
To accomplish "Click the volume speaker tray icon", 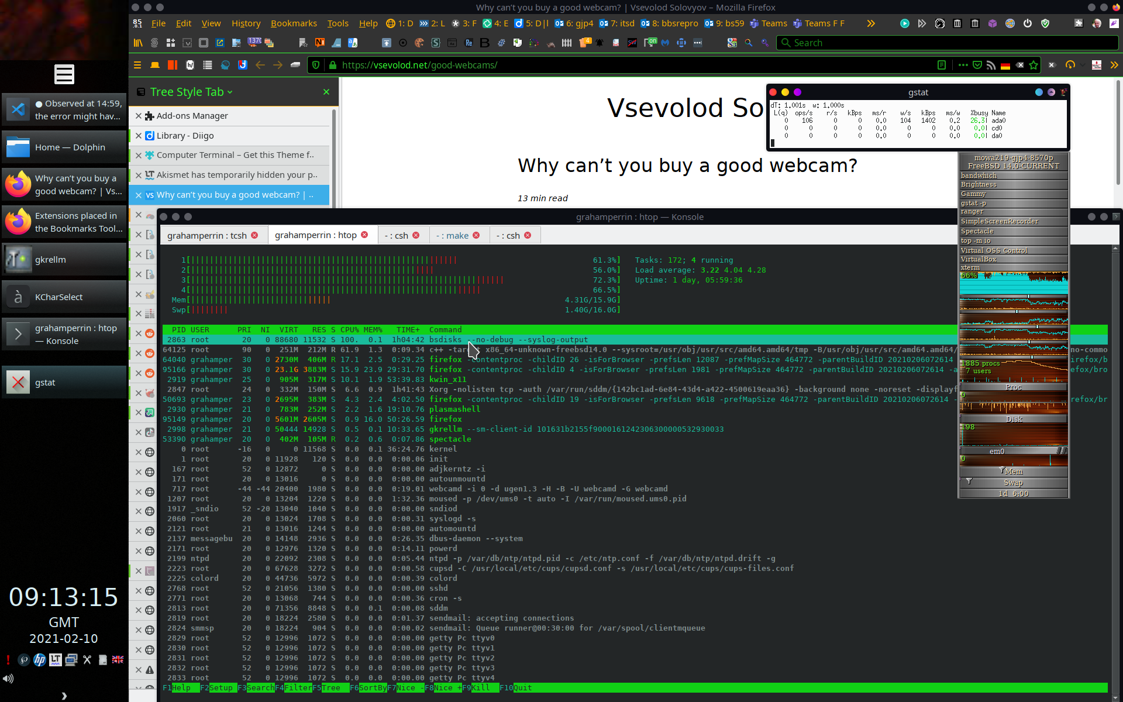I will click(x=8, y=679).
